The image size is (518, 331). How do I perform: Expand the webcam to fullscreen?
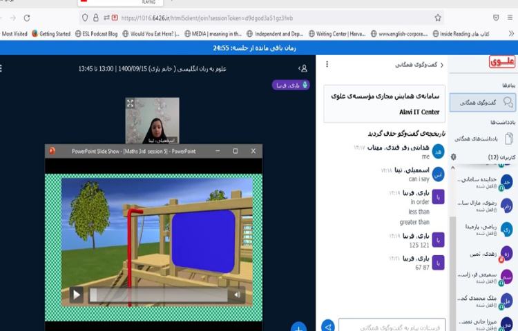click(x=130, y=103)
